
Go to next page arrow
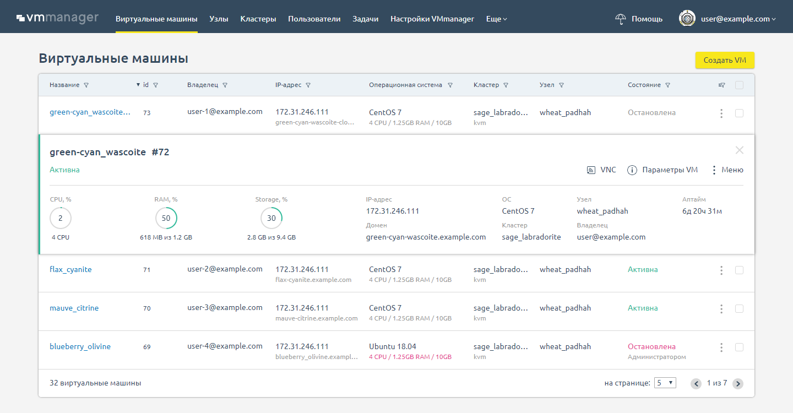pos(738,384)
